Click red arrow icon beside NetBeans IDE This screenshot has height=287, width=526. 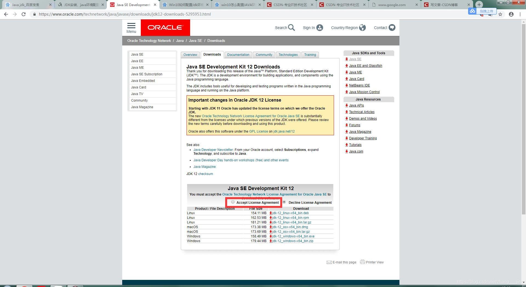point(347,85)
